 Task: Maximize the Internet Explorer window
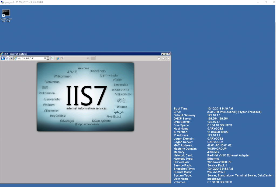point(165,54)
